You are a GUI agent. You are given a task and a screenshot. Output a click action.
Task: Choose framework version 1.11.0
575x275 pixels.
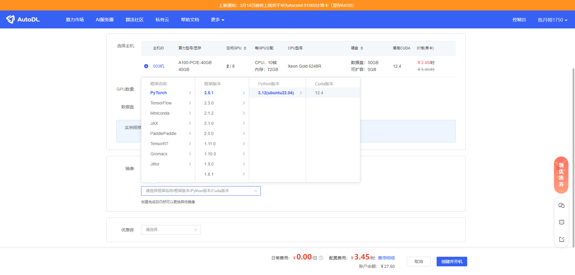tap(222, 144)
